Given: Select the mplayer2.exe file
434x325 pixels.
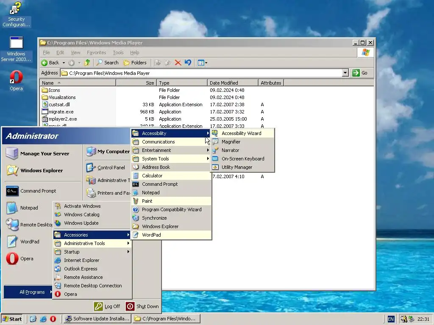Looking at the screenshot, I should [59, 119].
